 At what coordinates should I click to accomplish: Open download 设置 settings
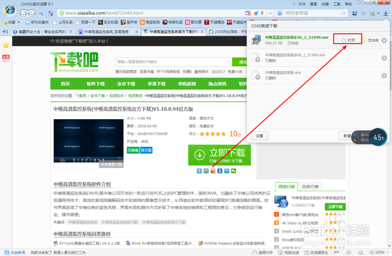(260, 136)
